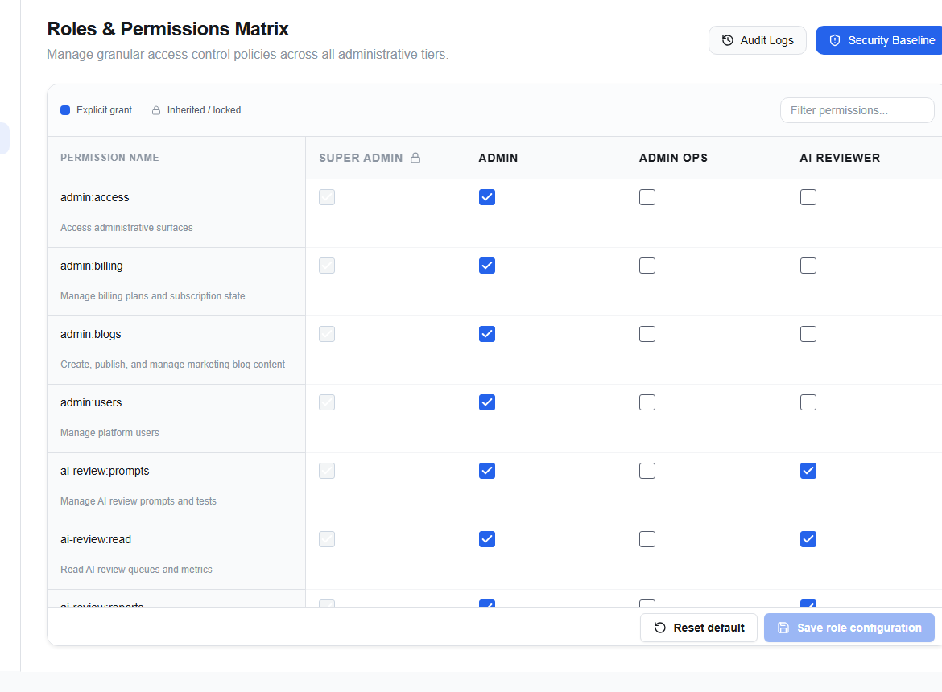Image resolution: width=942 pixels, height=692 pixels.
Task: Check AI Reviewer for admin:blogs
Action: [x=808, y=334]
